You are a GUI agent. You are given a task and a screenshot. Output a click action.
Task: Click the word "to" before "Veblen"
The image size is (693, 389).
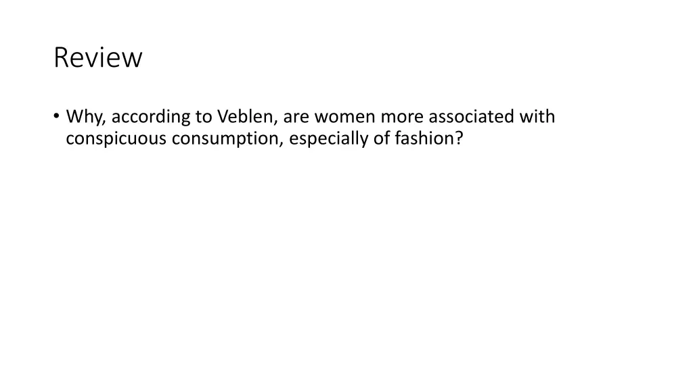(x=205, y=117)
